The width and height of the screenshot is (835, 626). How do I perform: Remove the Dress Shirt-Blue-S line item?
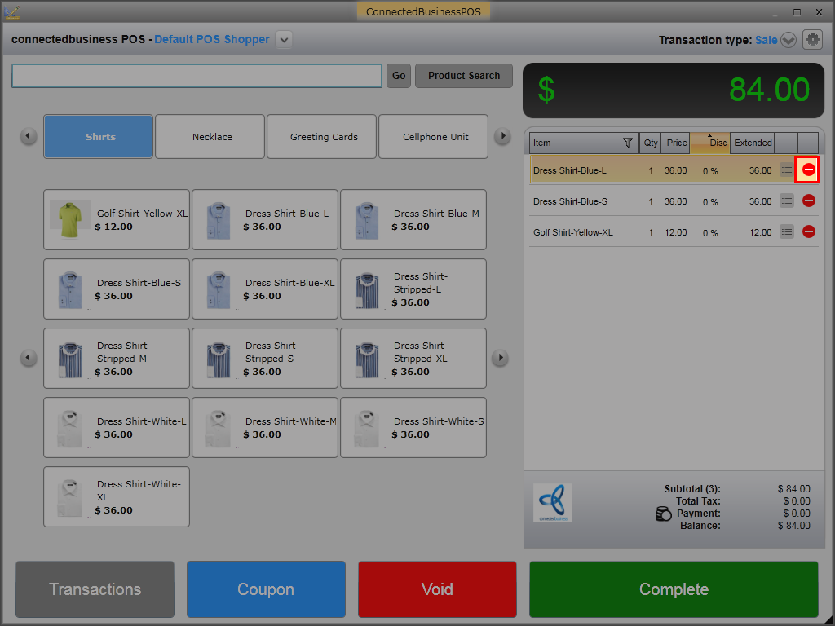808,201
